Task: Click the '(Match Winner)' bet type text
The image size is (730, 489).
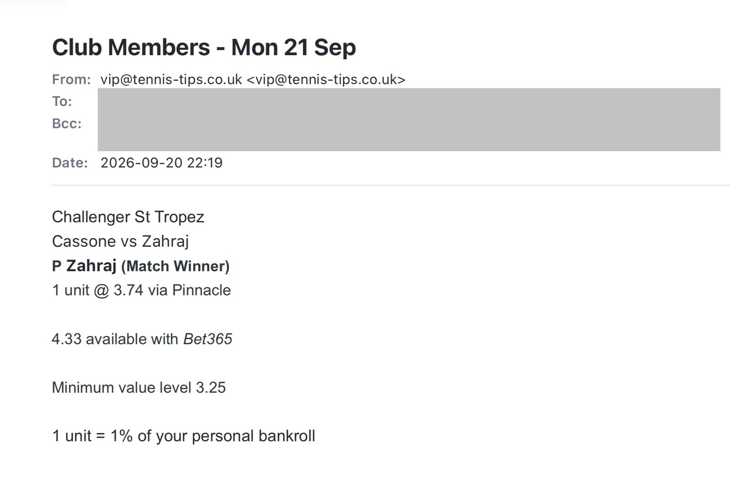Action: point(175,266)
